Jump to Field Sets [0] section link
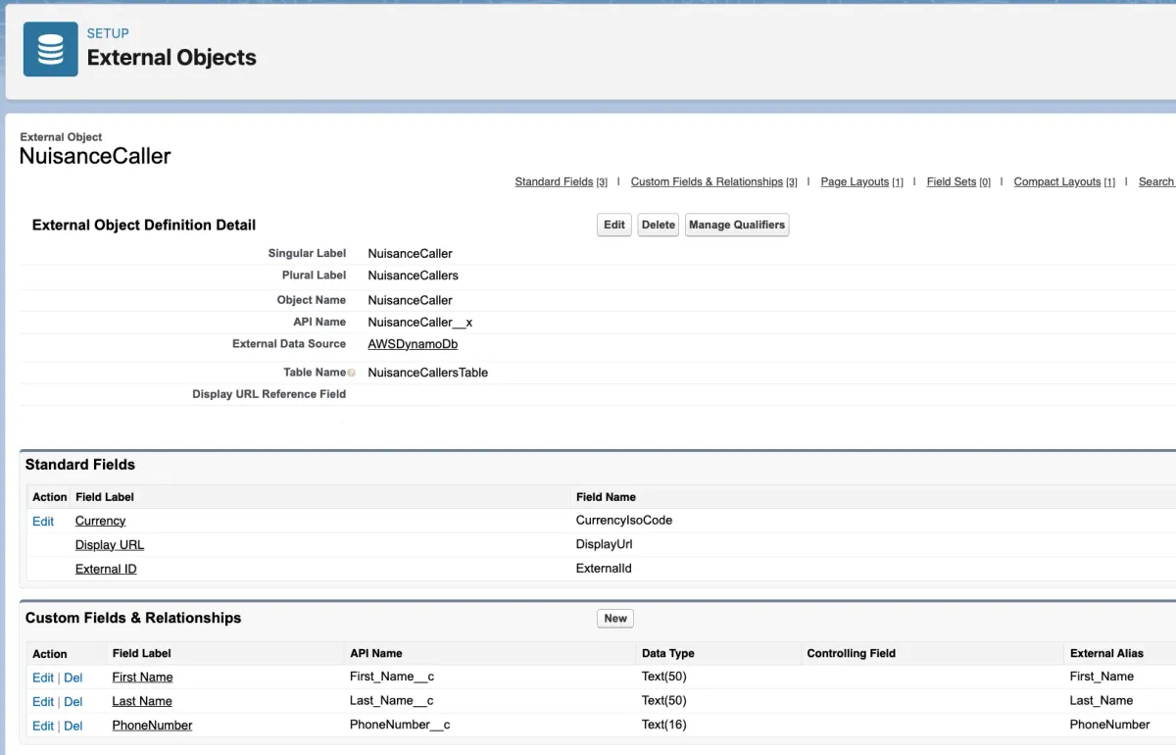1176x755 pixels. (958, 182)
